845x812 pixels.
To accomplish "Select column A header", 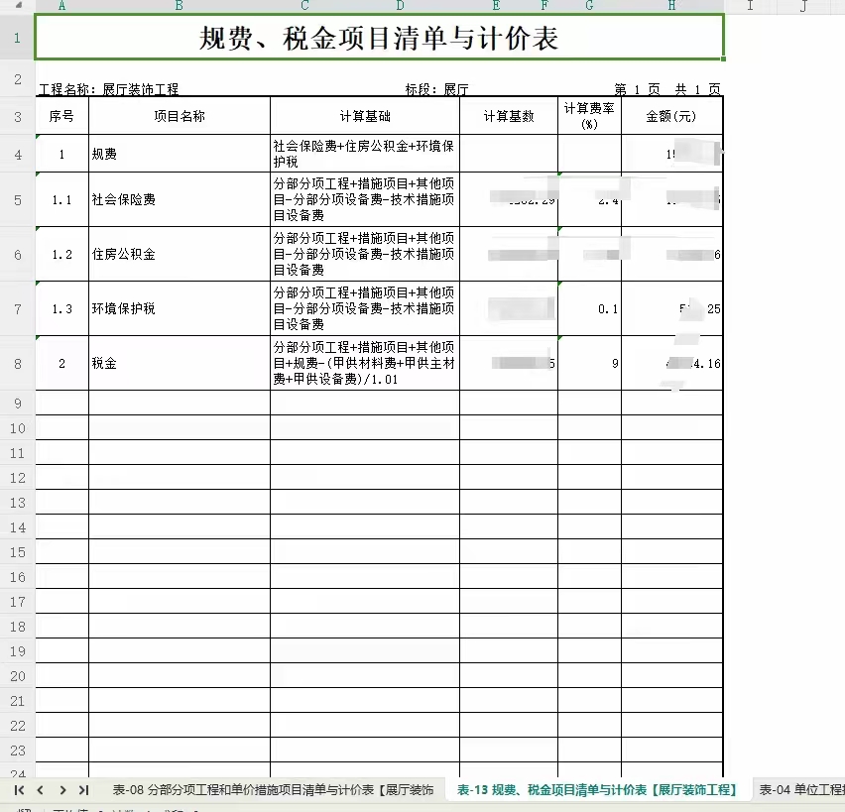I will pos(62,6).
